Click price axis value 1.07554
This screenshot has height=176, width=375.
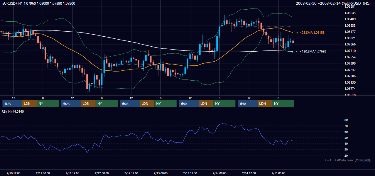350,57
